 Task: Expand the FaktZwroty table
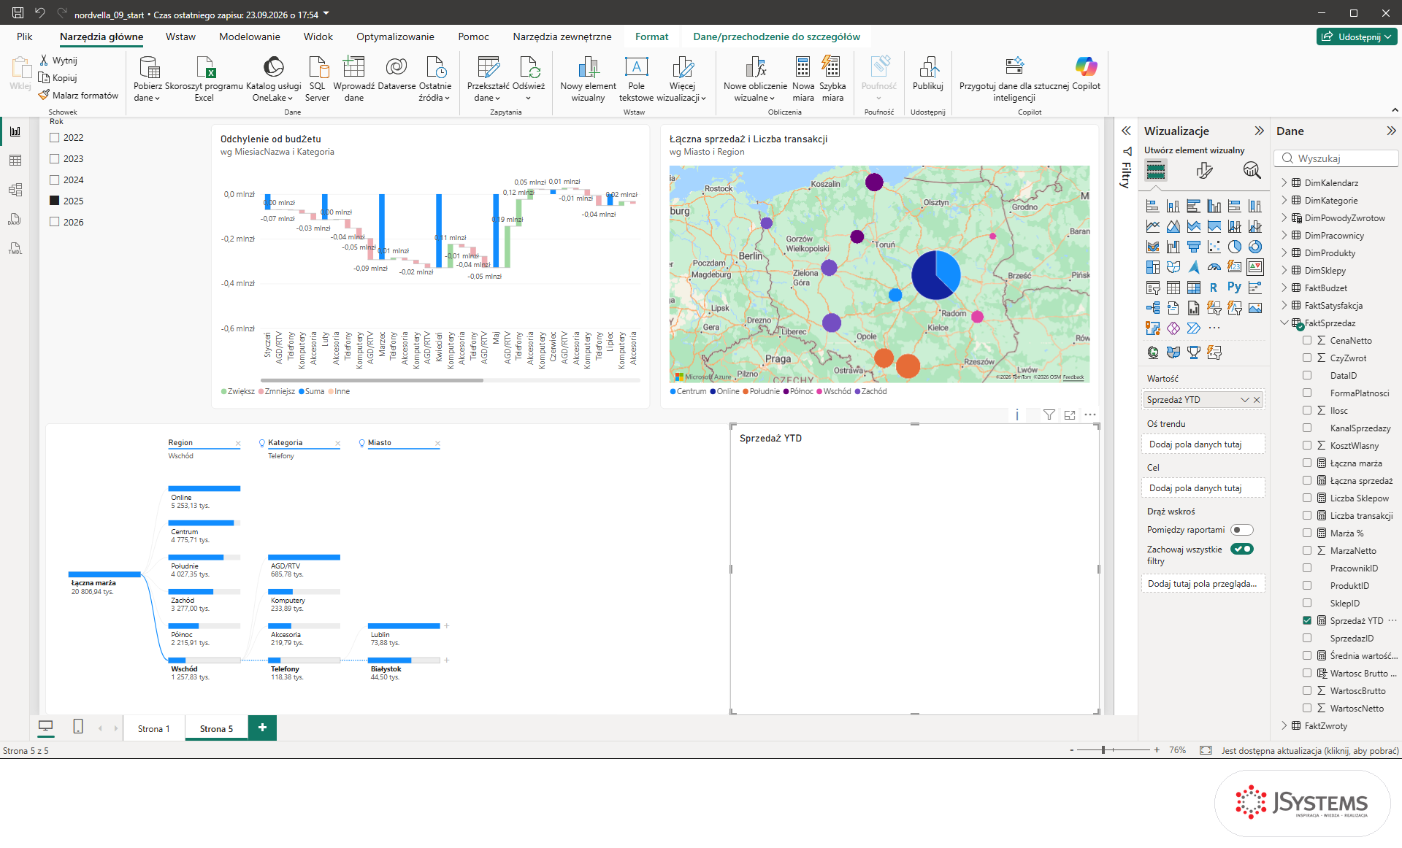(x=1284, y=725)
